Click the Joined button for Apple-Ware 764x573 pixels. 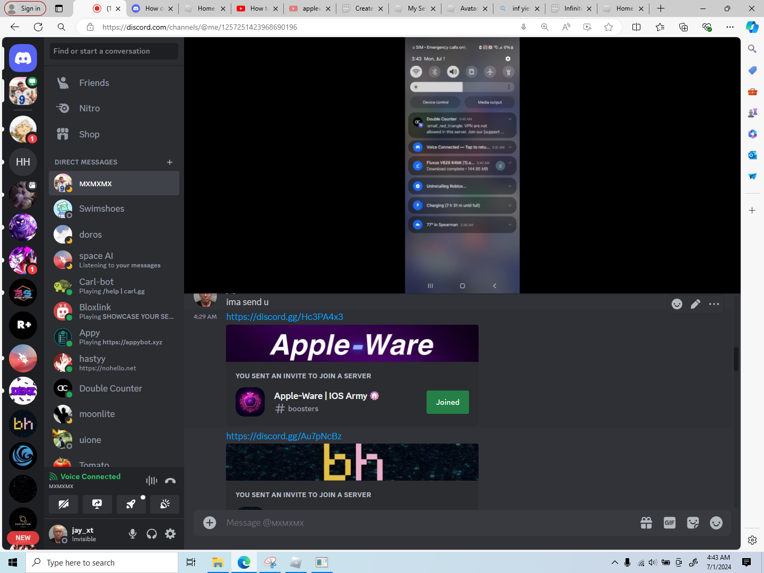point(448,402)
